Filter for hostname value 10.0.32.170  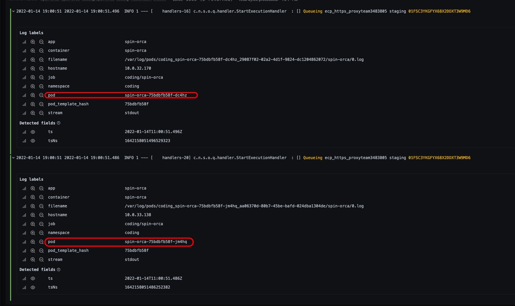(x=33, y=68)
